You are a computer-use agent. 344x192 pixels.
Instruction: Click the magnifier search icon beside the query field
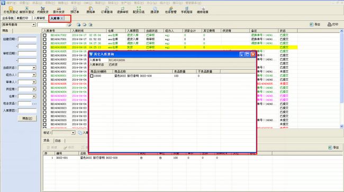(70, 25)
